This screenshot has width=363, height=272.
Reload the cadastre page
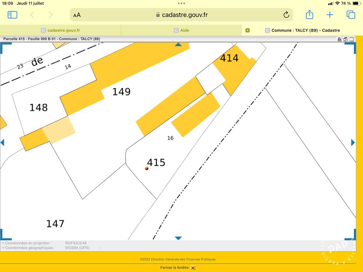pos(286,15)
